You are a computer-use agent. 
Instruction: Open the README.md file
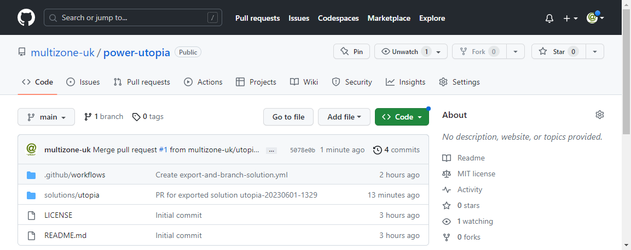point(65,235)
